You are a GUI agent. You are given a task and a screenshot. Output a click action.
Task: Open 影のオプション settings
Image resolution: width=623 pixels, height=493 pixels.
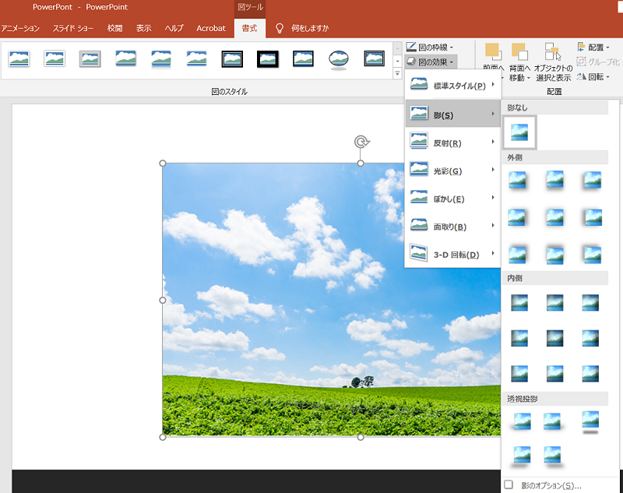(551, 485)
